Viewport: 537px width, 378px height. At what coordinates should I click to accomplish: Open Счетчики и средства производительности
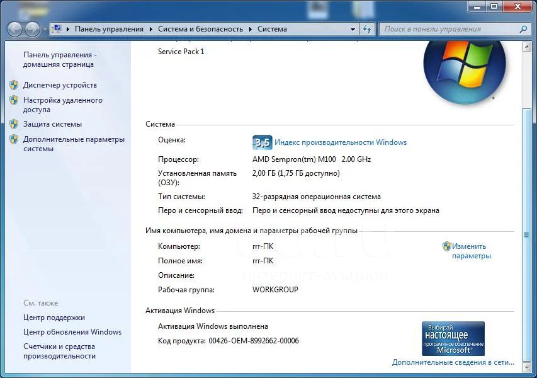59,352
